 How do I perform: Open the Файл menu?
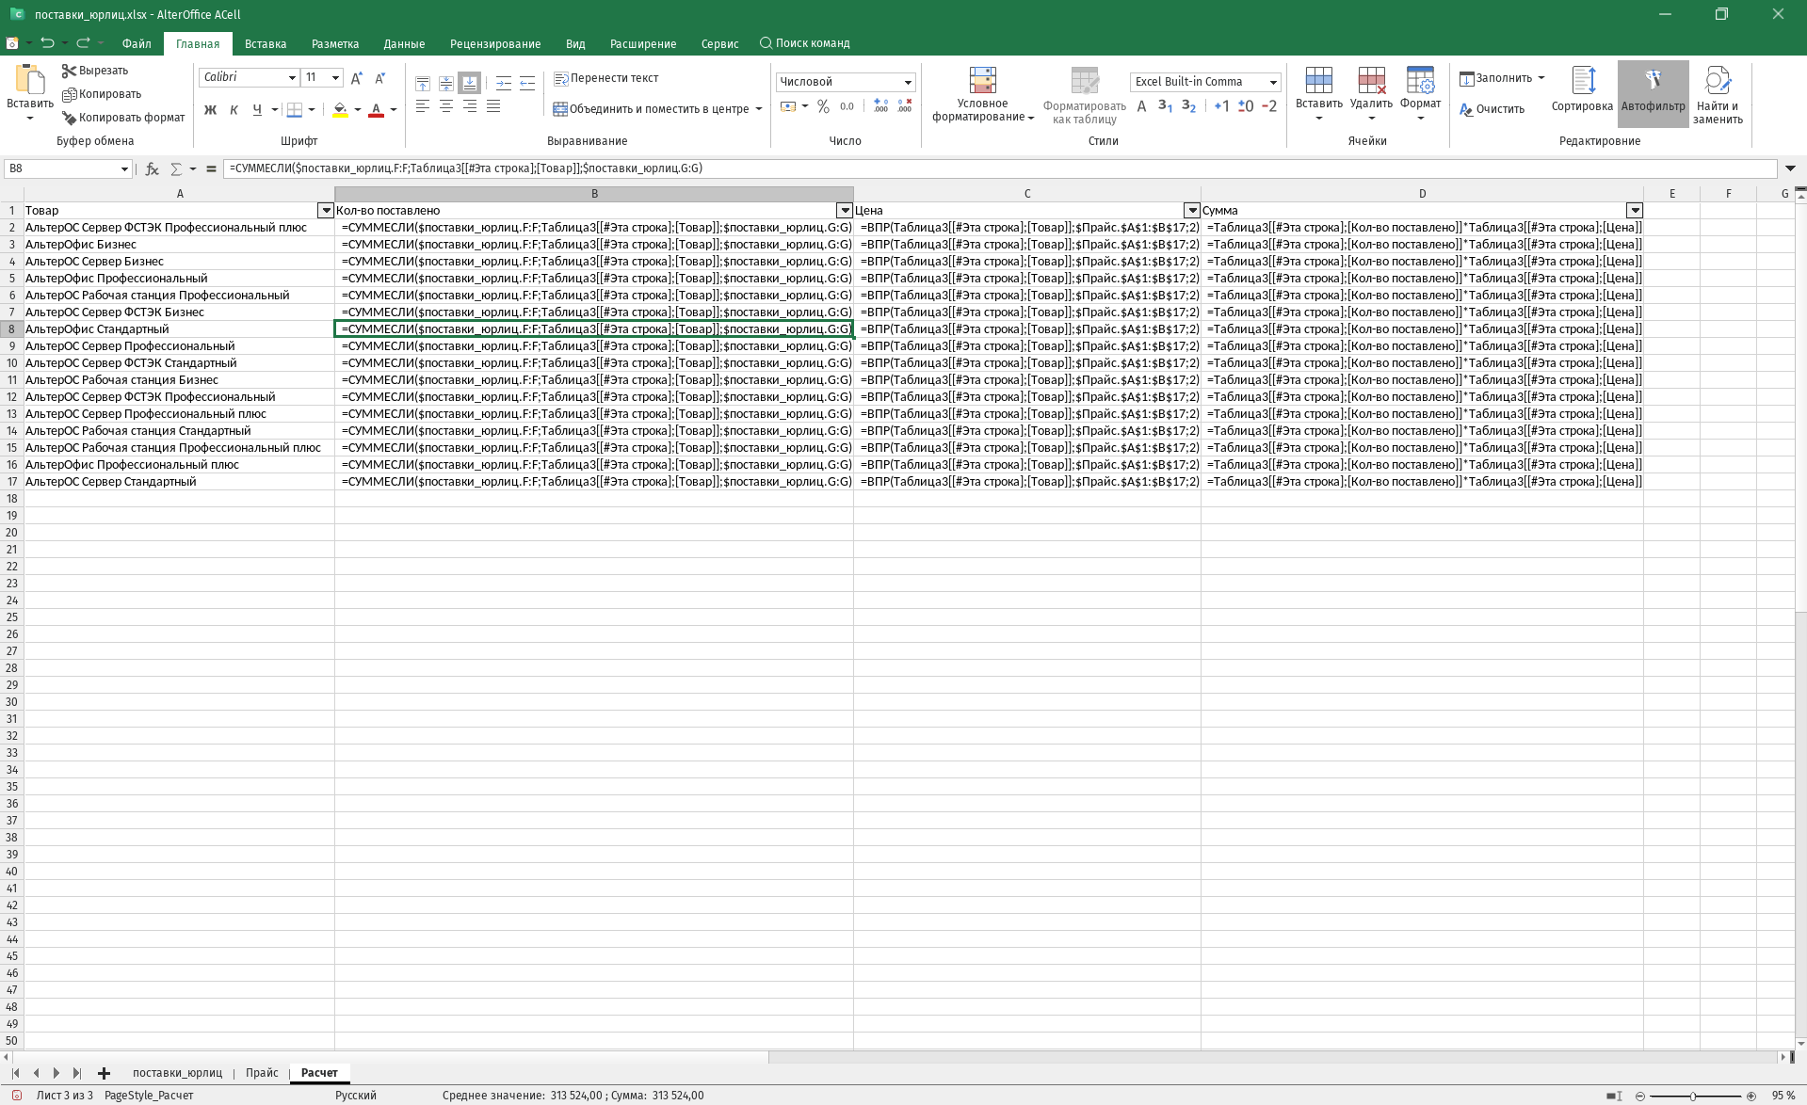click(x=137, y=43)
